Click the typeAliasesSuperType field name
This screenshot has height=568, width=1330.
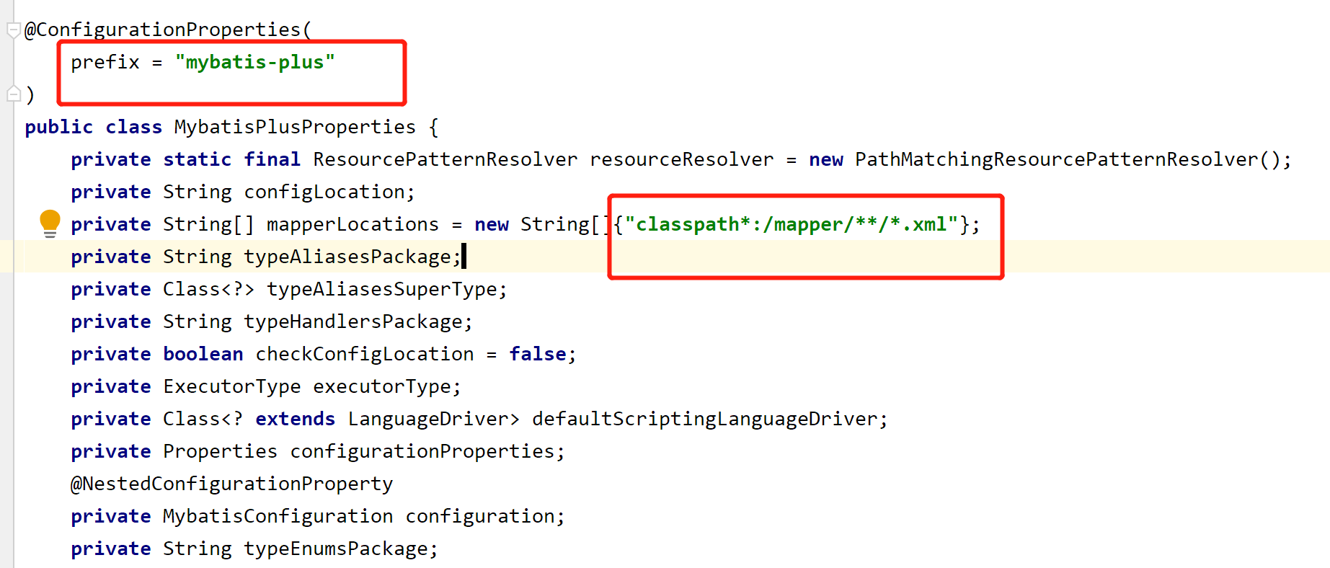pyautogui.click(x=382, y=289)
